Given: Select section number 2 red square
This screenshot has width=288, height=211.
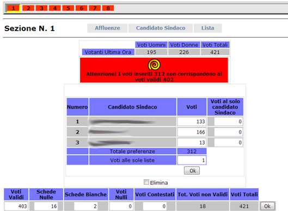Looking at the screenshot, I should [28, 8].
